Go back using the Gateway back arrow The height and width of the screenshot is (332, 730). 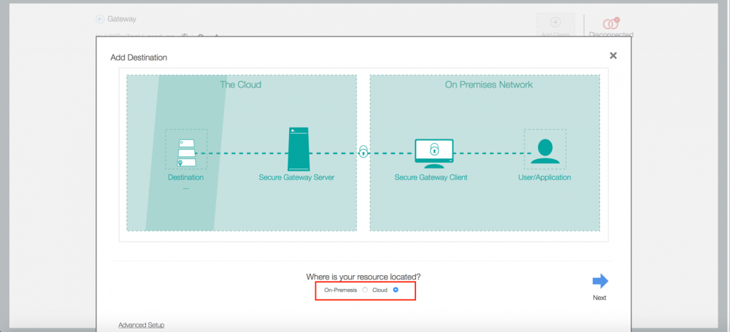(99, 19)
